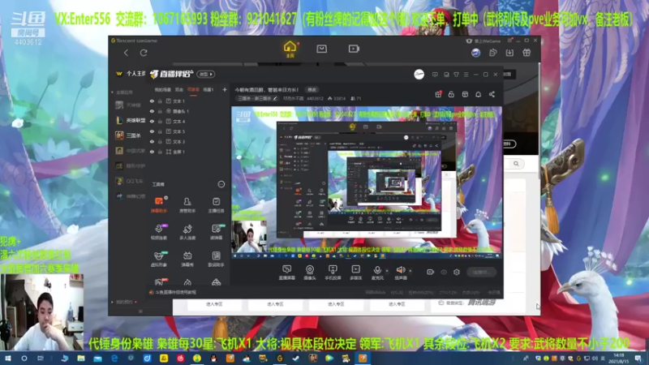Open WeGame downloads icon

click(x=509, y=53)
